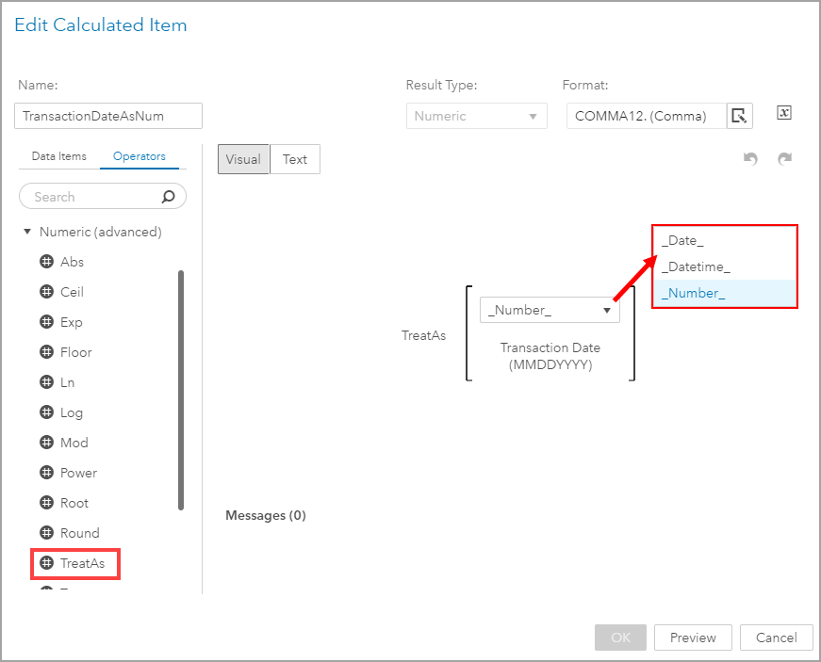Select the Ceil operator icon
This screenshot has width=821, height=662.
coord(46,292)
